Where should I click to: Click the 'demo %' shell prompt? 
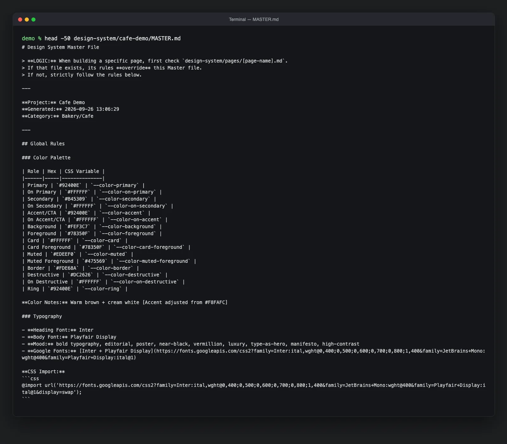point(32,38)
